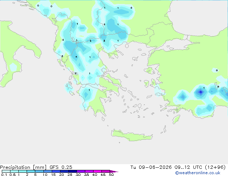Click the island of Crete on the map
228x176 pixels.
coord(132,135)
